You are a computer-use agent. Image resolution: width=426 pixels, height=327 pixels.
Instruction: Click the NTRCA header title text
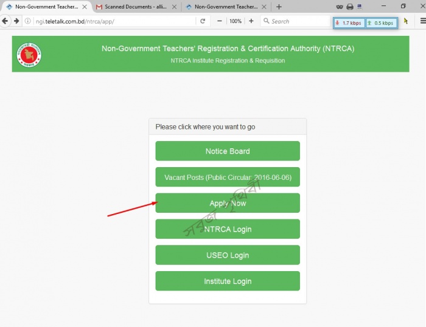(228, 49)
